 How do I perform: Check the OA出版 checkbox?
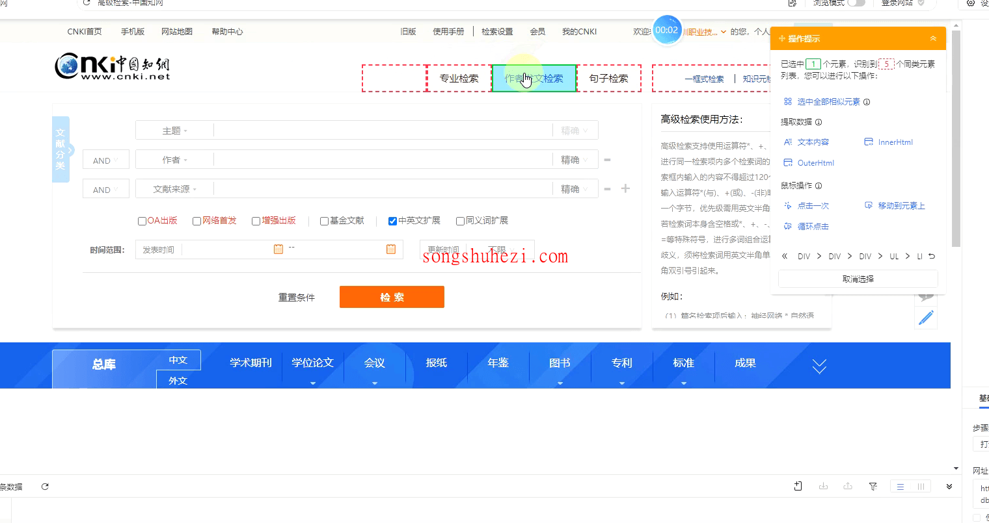(x=142, y=222)
